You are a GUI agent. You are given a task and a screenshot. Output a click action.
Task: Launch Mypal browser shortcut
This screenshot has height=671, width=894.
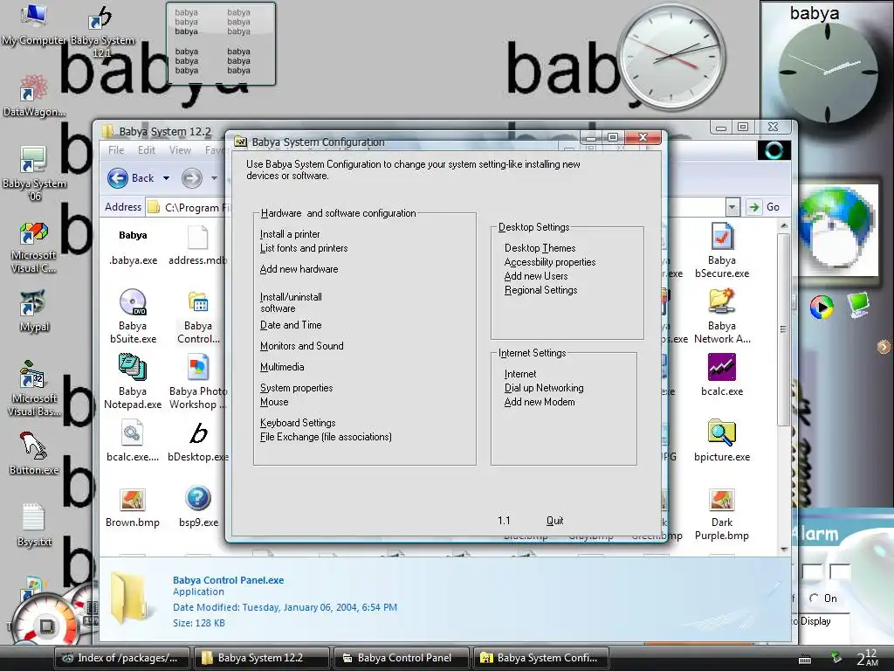(33, 311)
